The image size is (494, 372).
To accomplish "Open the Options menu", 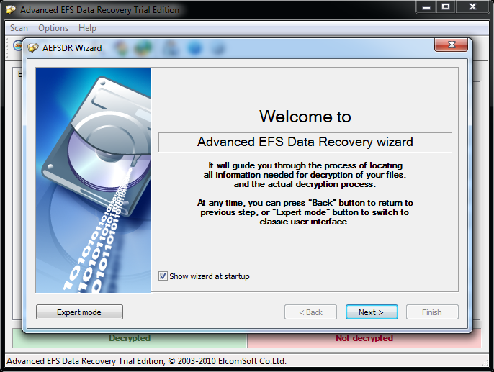I will click(53, 28).
